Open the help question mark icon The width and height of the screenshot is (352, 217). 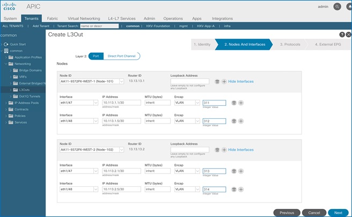[x=342, y=34]
